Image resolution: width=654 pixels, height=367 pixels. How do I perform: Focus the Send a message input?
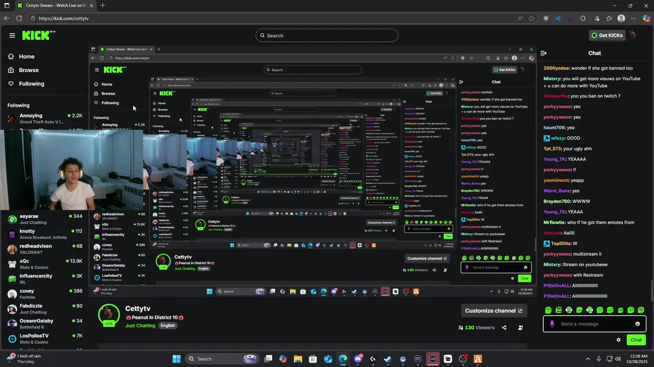tap(594, 324)
